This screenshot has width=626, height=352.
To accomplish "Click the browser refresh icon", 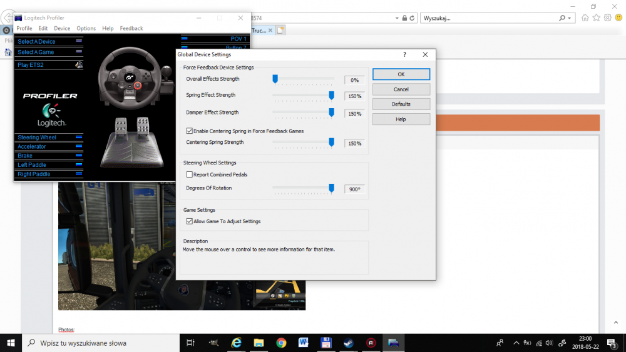I will click(413, 18).
